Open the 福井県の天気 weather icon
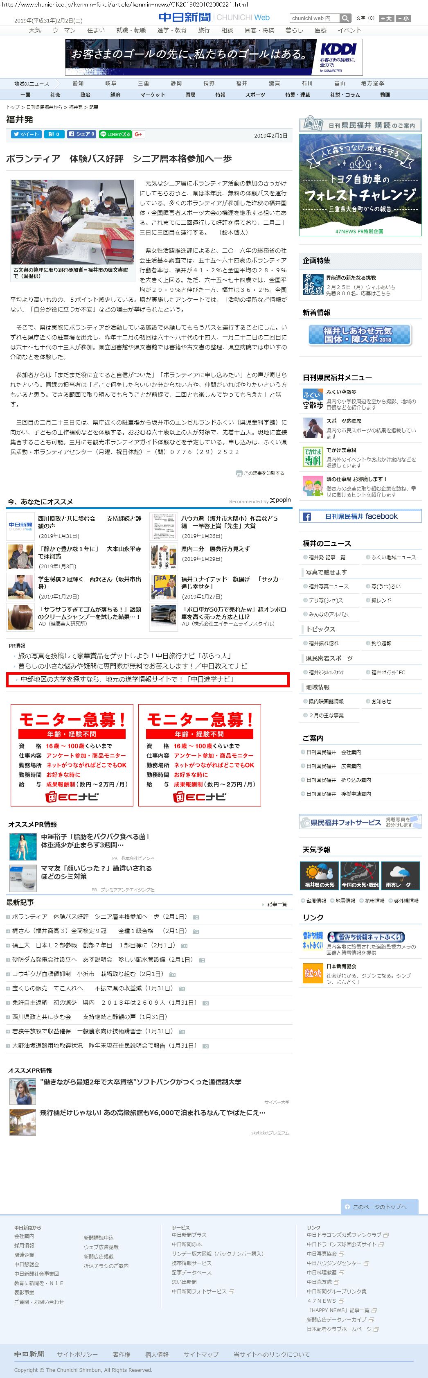 (x=319, y=875)
